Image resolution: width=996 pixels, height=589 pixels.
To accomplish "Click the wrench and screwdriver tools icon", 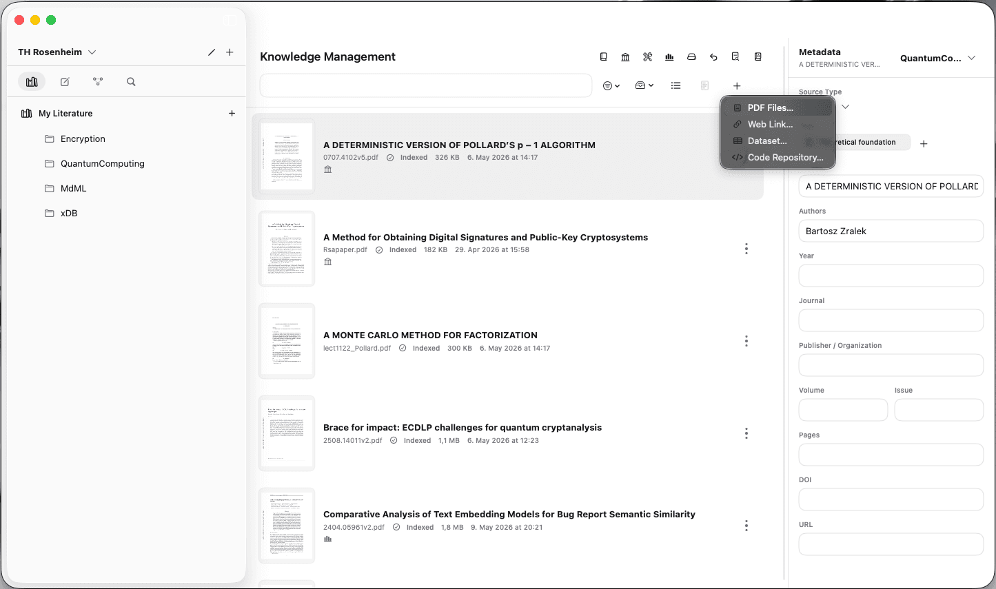I will coord(647,57).
